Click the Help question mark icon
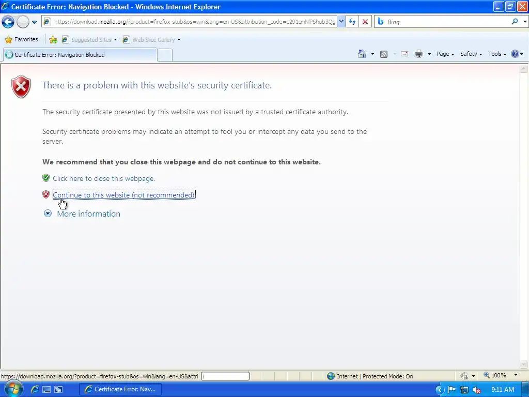529x397 pixels. point(515,54)
